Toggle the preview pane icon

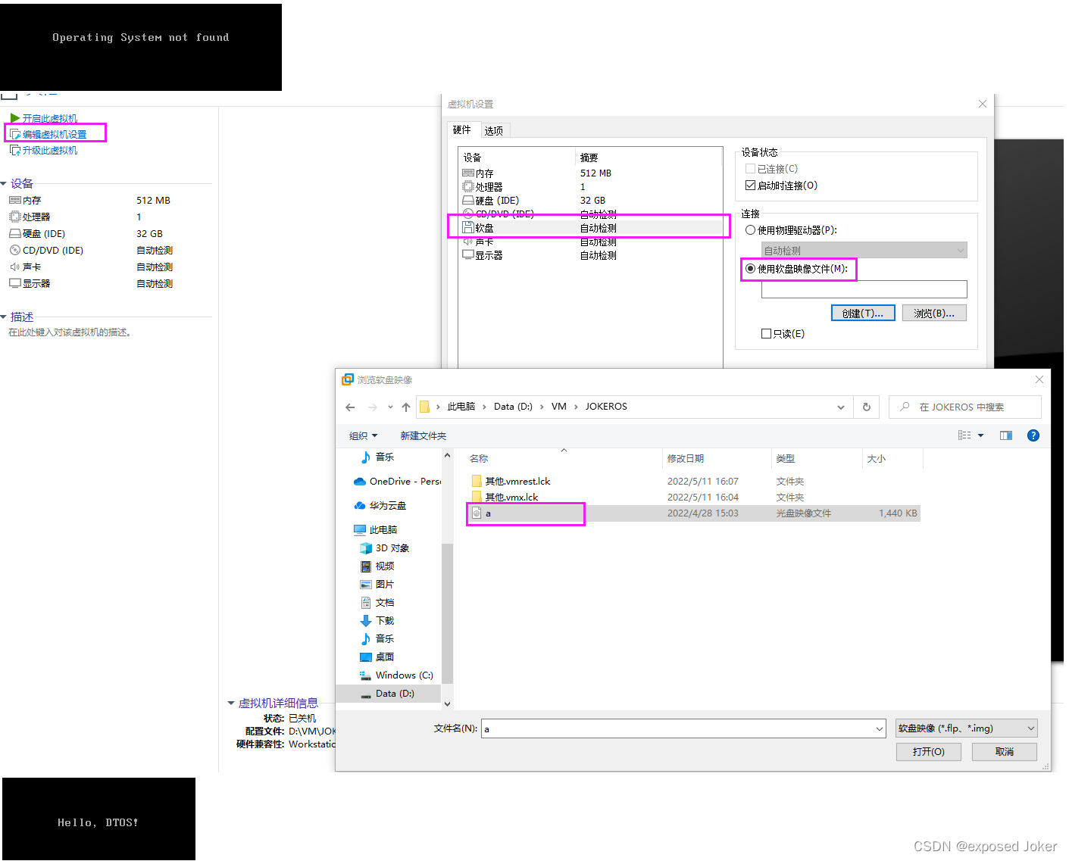point(1005,435)
